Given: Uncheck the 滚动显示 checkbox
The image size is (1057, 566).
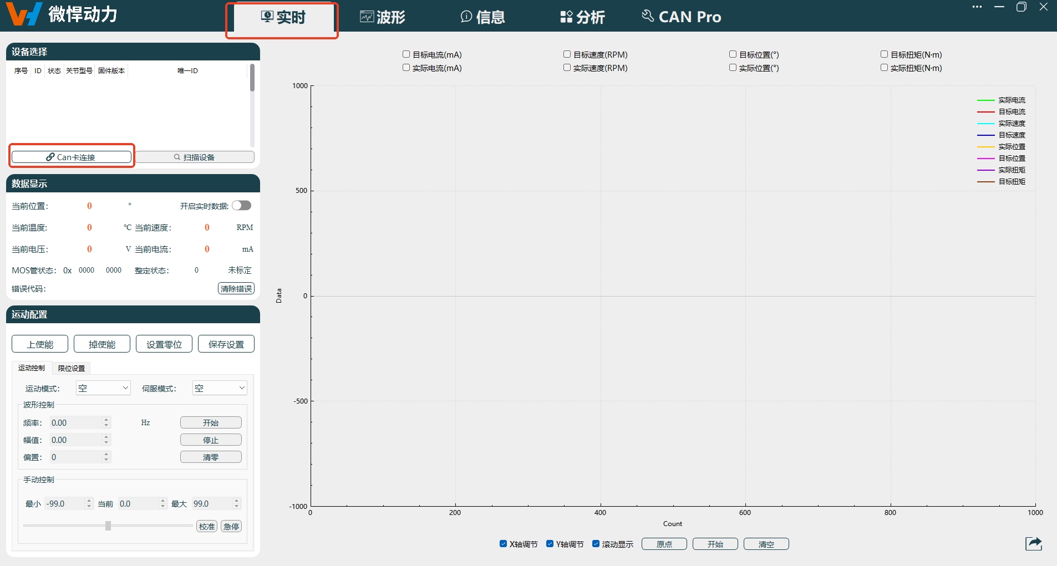Looking at the screenshot, I should point(596,544).
